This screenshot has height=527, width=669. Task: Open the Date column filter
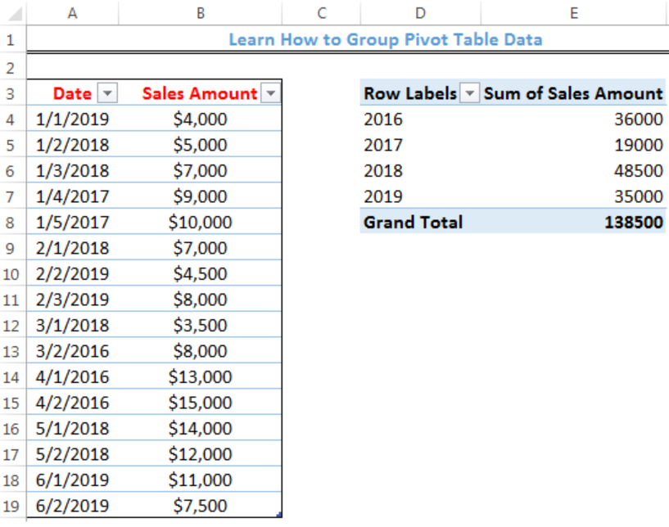click(x=106, y=93)
